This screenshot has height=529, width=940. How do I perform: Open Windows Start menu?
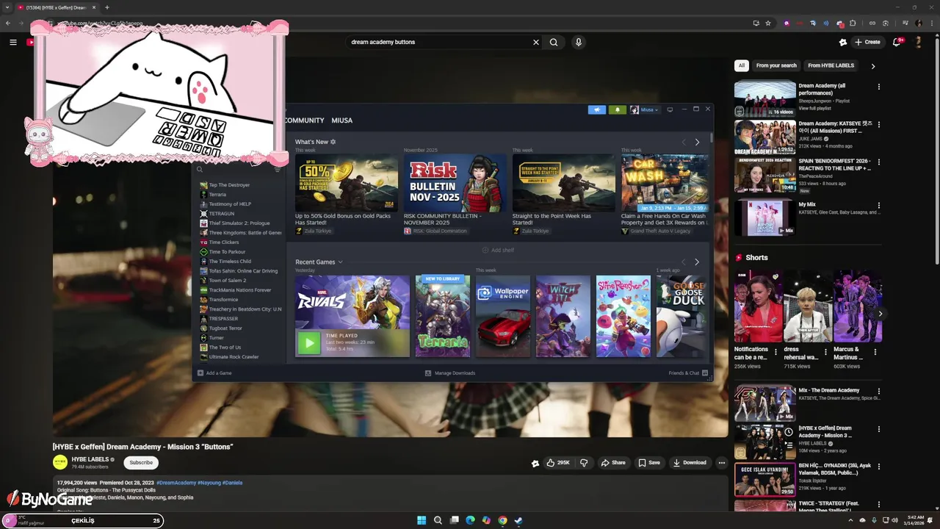(x=422, y=520)
